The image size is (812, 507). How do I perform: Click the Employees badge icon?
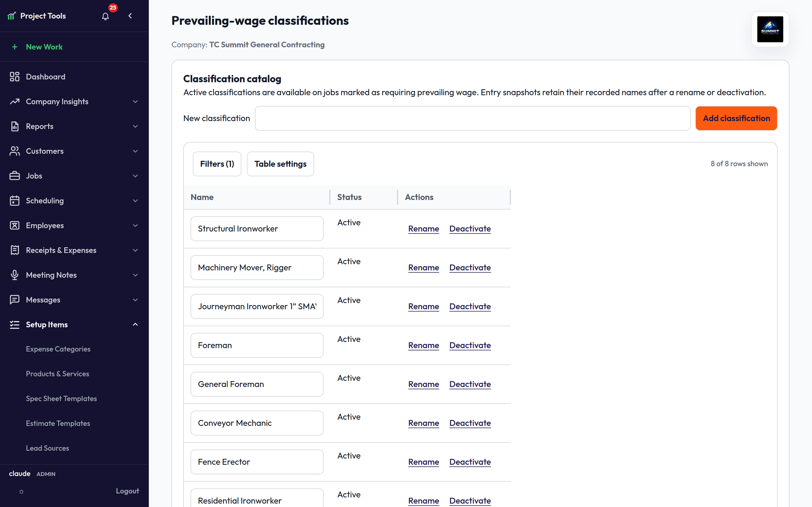(x=14, y=225)
